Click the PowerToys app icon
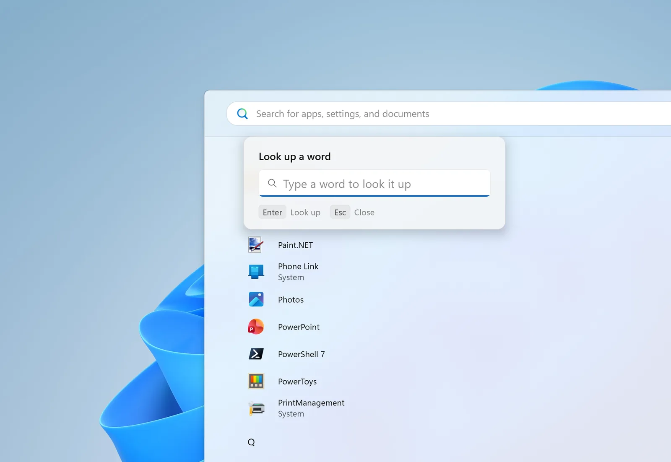Image resolution: width=671 pixels, height=462 pixels. point(256,381)
